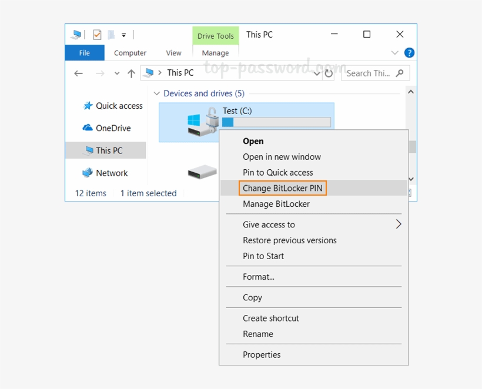Click the 12 items status text
482x389 pixels.
tap(91, 193)
